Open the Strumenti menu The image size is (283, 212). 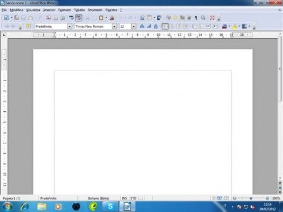click(x=95, y=10)
